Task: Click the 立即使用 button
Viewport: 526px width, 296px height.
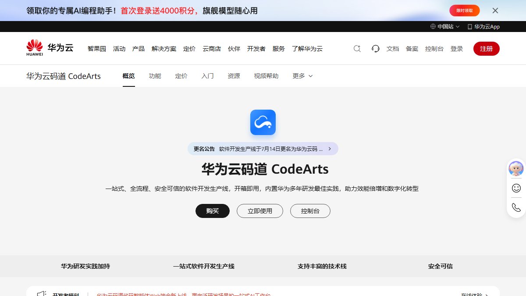Action: 260,211
